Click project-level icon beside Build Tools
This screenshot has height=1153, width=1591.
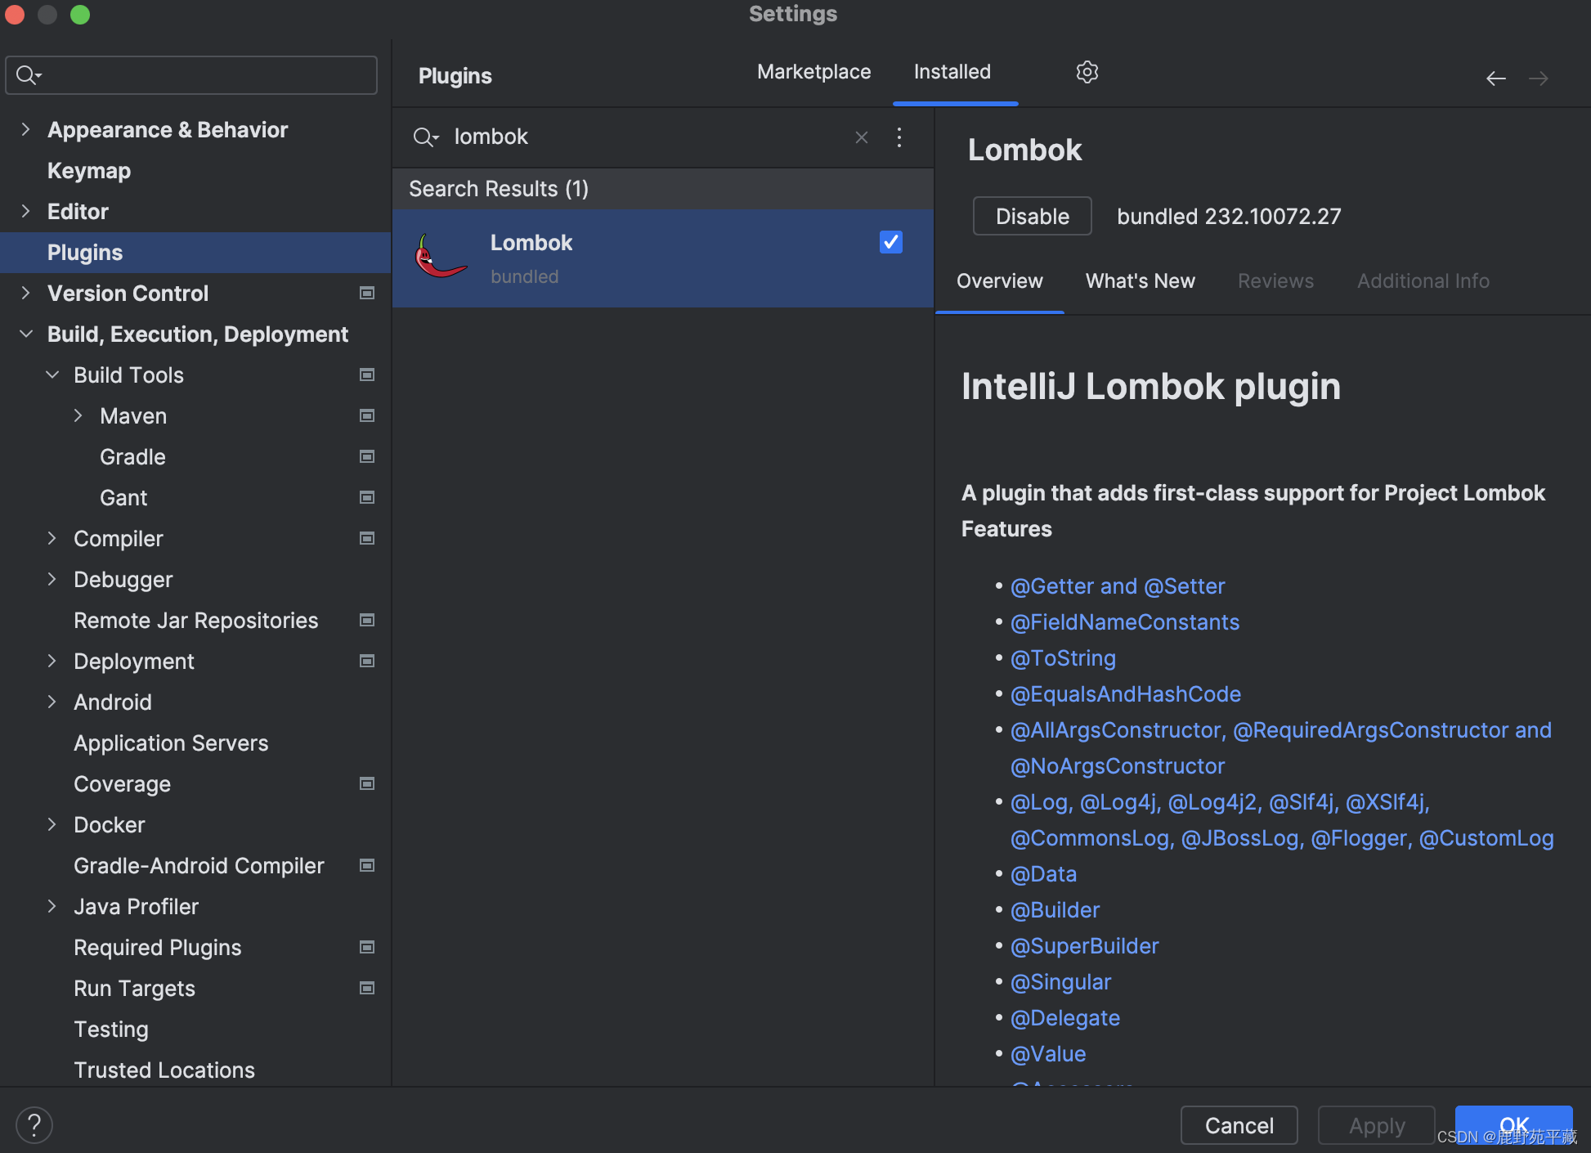point(367,375)
